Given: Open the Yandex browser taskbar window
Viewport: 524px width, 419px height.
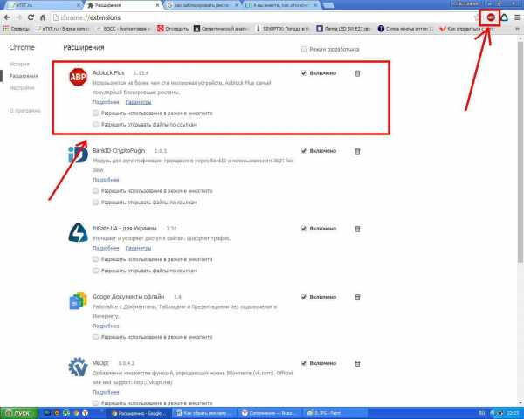Looking at the screenshot, I should [x=269, y=413].
